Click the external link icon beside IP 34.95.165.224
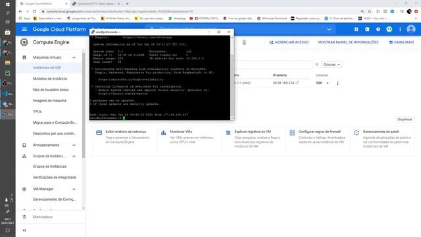 [297, 83]
